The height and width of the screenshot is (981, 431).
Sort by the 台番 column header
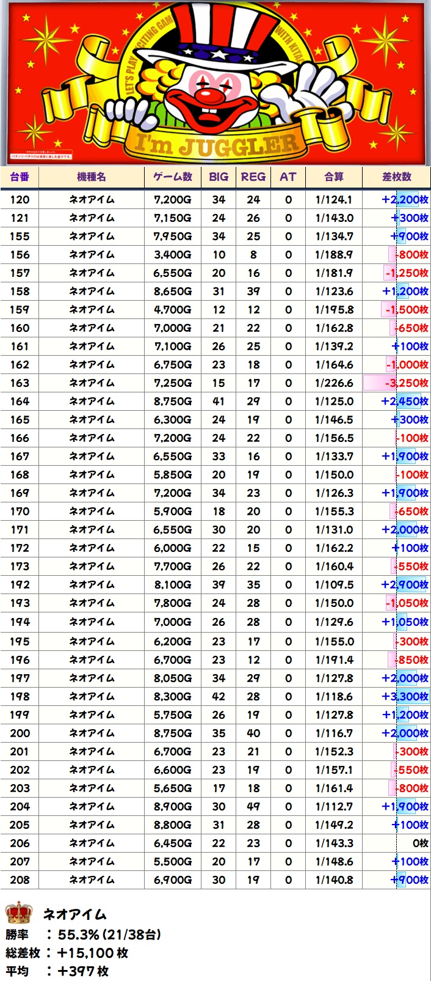[x=20, y=177]
